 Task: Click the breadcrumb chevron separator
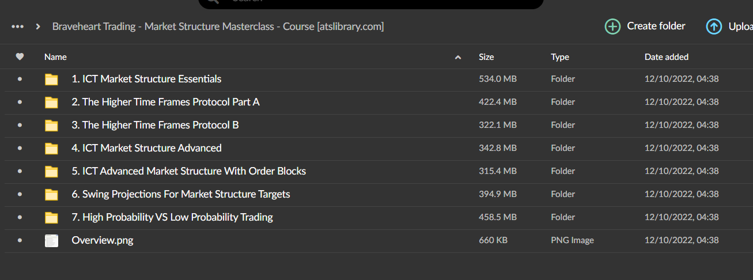(38, 27)
